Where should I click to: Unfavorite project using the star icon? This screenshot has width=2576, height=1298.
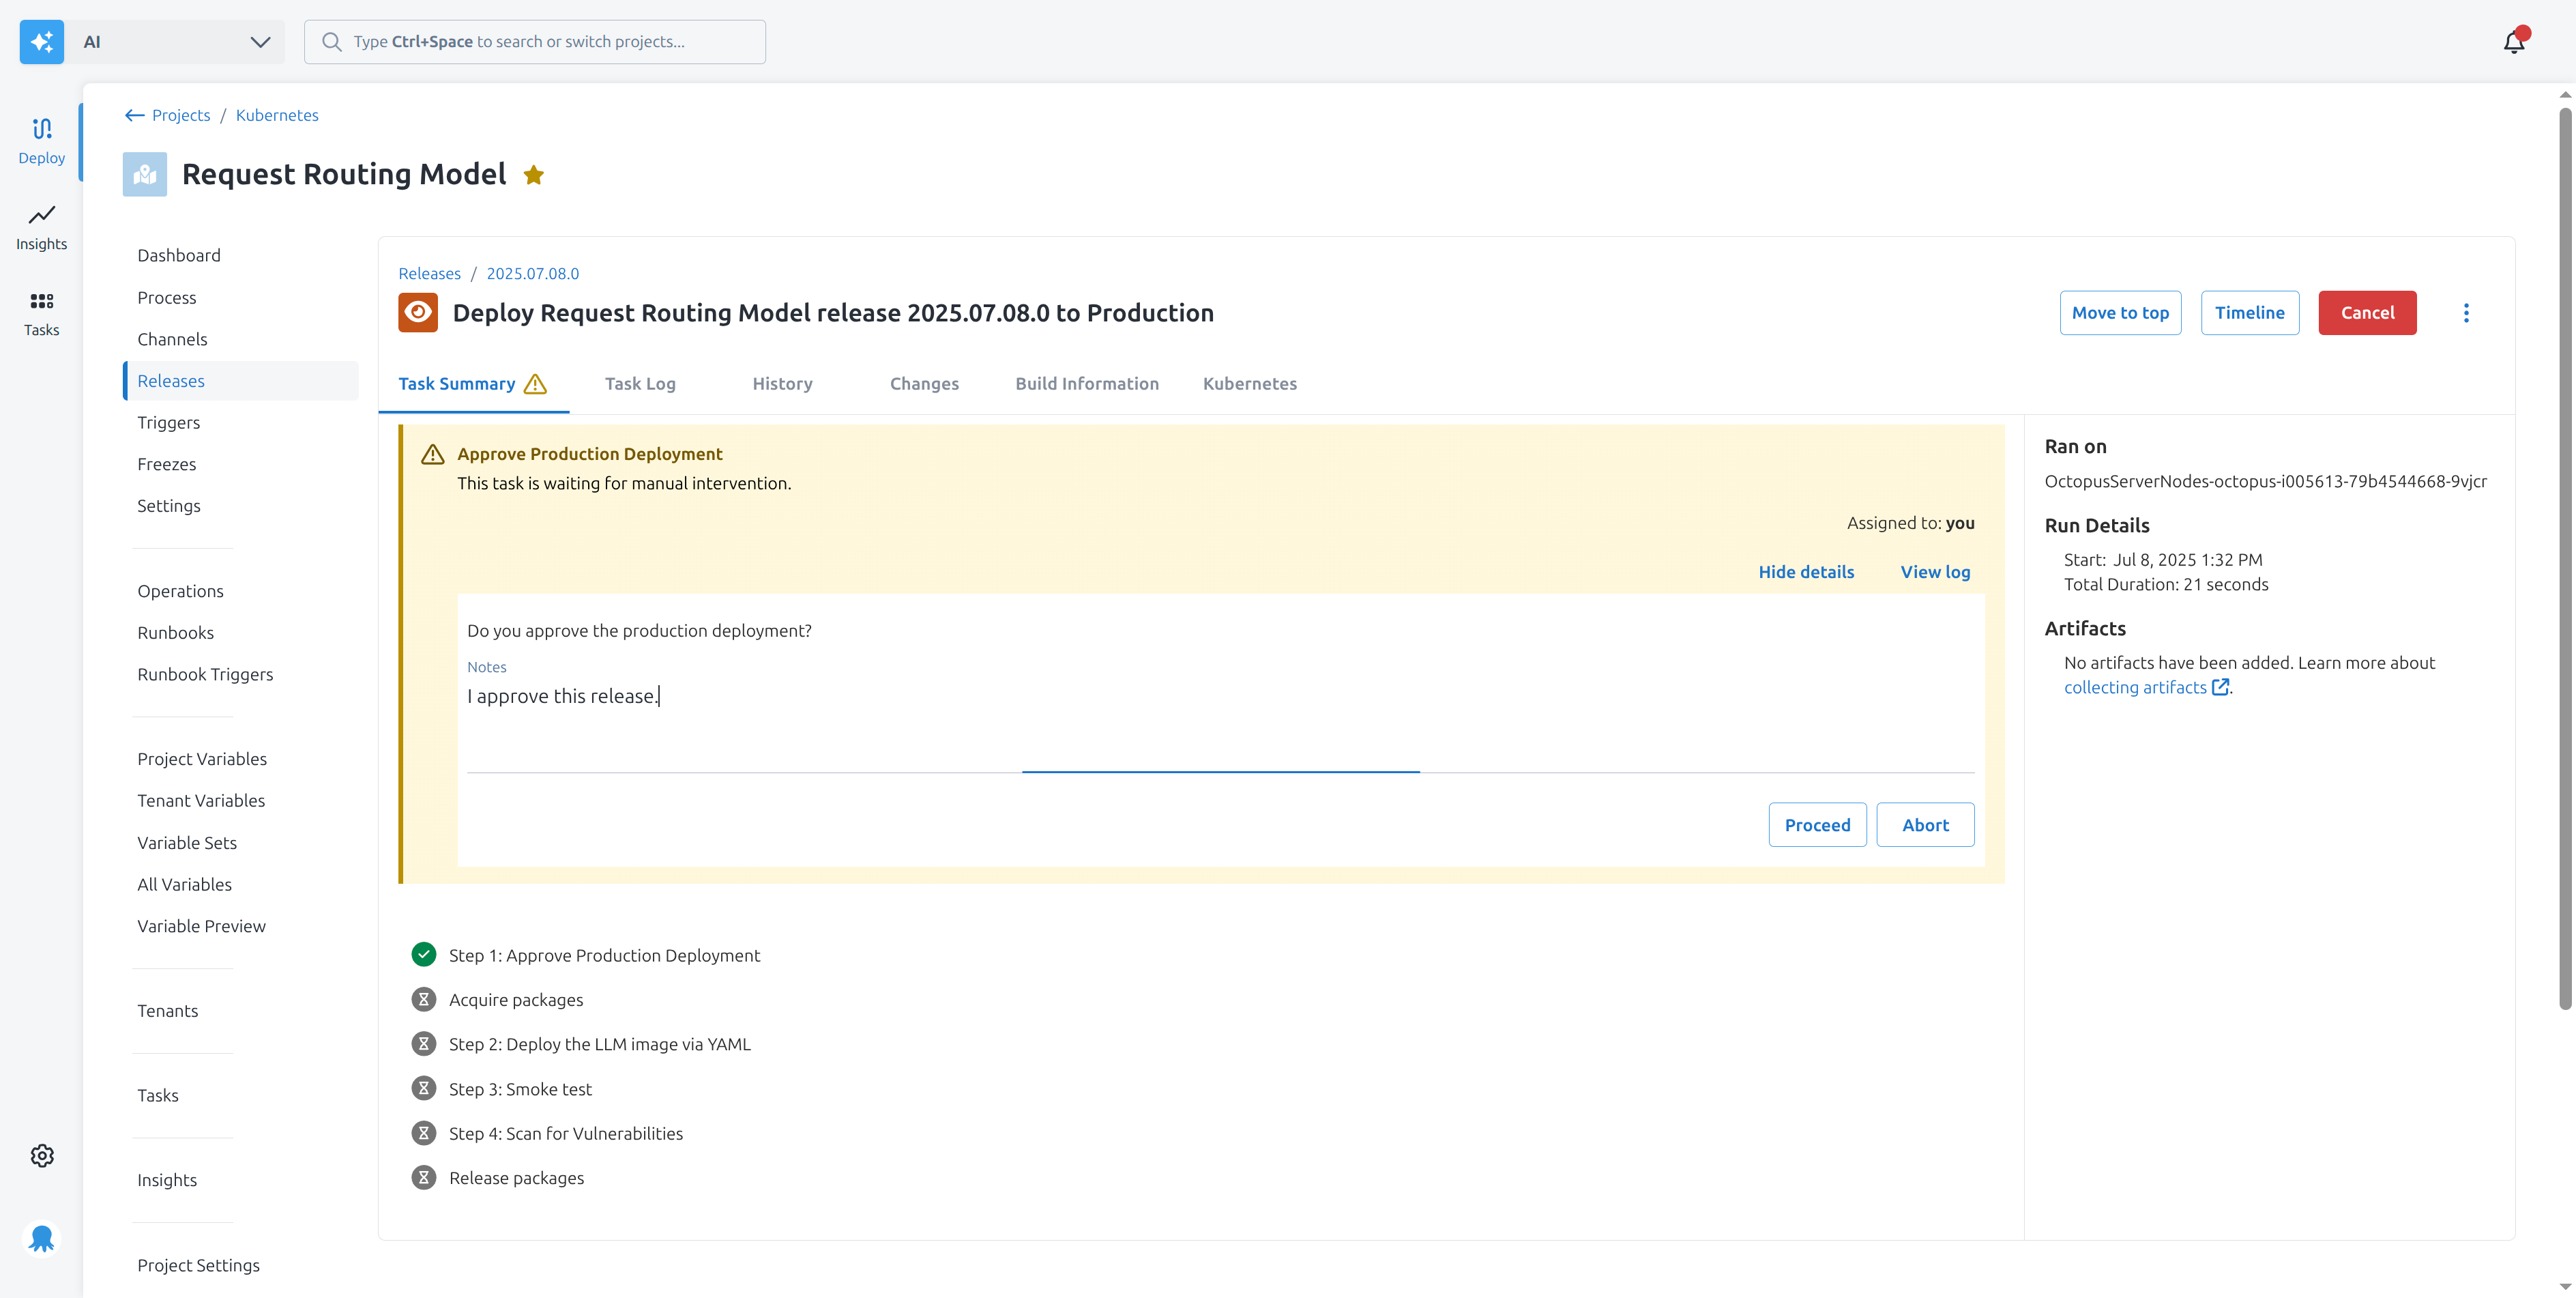[x=534, y=175]
